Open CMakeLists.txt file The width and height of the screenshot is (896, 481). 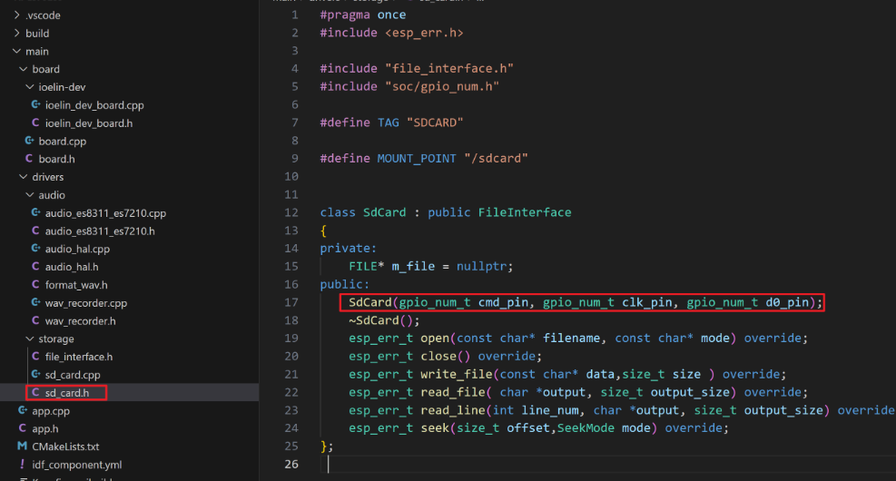tap(65, 447)
